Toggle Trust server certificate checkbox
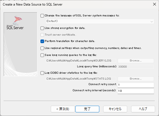 [42, 35]
